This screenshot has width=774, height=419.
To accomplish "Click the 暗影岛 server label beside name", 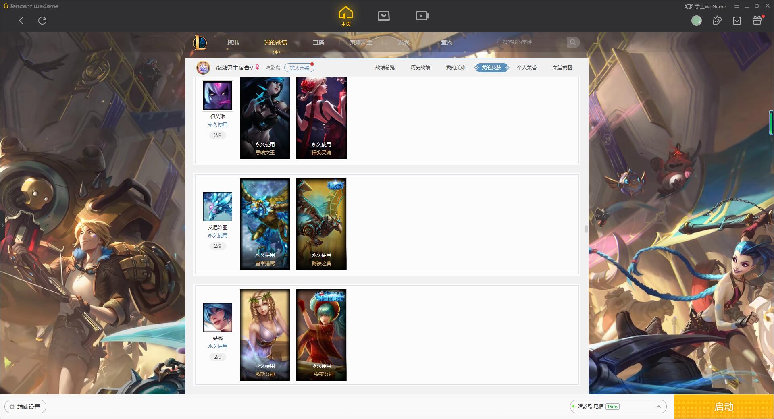I will (273, 68).
